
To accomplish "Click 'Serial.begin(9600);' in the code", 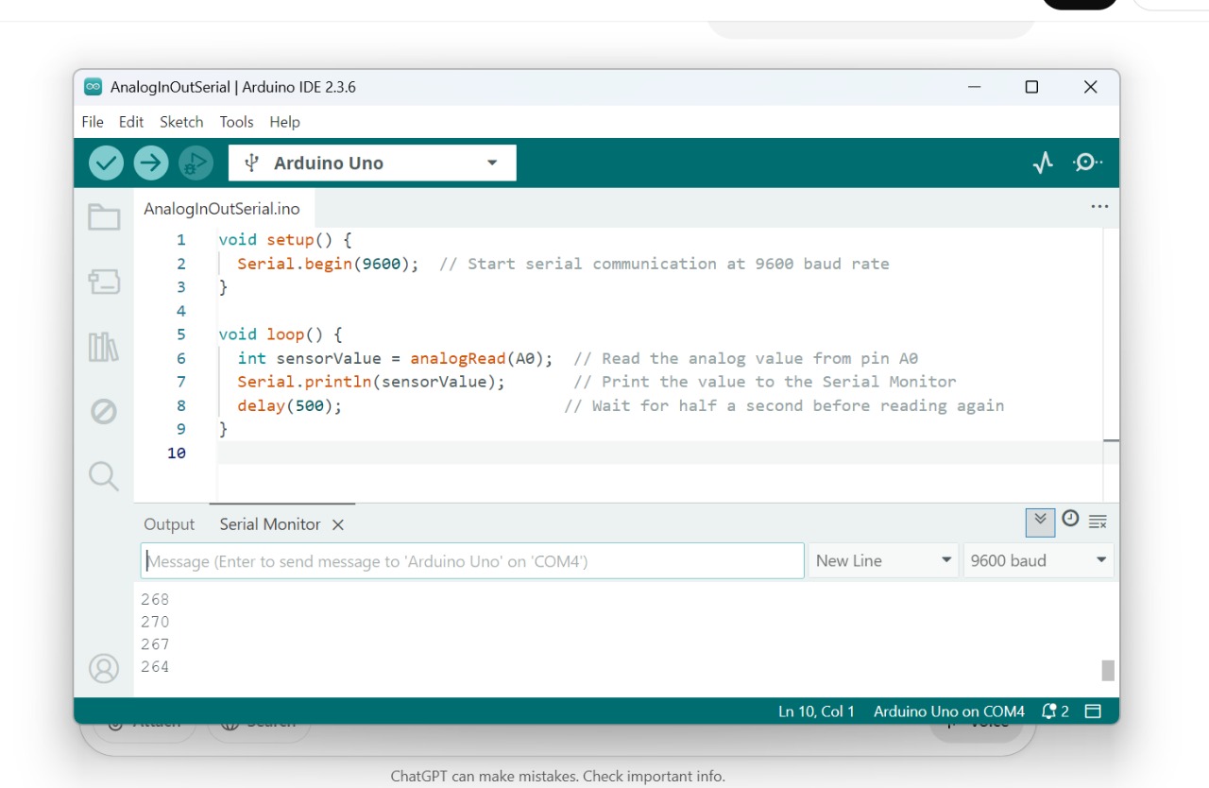I will (x=328, y=264).
